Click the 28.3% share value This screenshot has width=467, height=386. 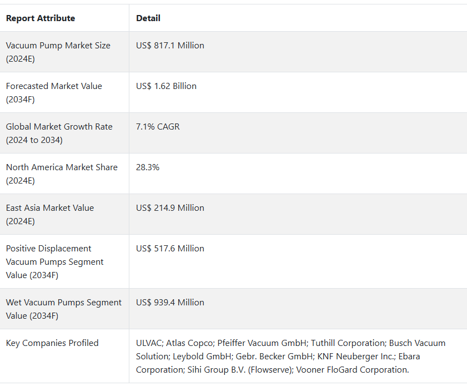pyautogui.click(x=148, y=167)
